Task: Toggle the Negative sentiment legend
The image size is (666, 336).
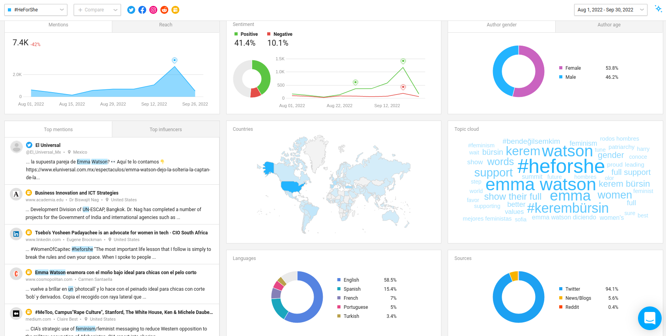Action: (x=280, y=34)
